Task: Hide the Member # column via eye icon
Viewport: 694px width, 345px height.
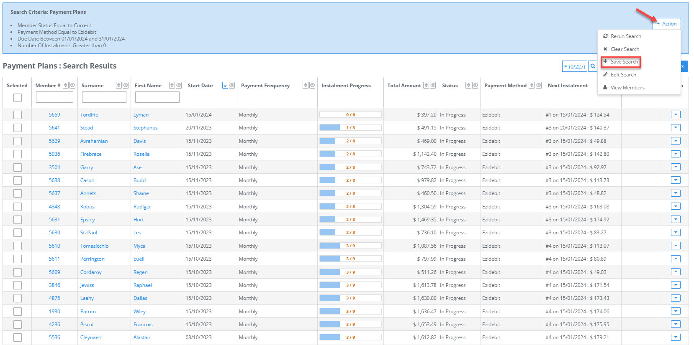Action: click(x=72, y=85)
